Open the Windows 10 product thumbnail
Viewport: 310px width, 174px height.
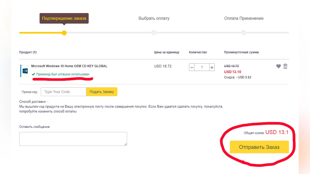(x=24, y=71)
